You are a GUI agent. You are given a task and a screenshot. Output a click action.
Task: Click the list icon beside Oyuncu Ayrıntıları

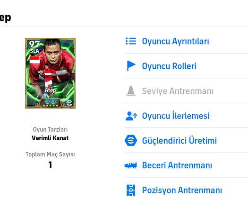pyautogui.click(x=131, y=41)
